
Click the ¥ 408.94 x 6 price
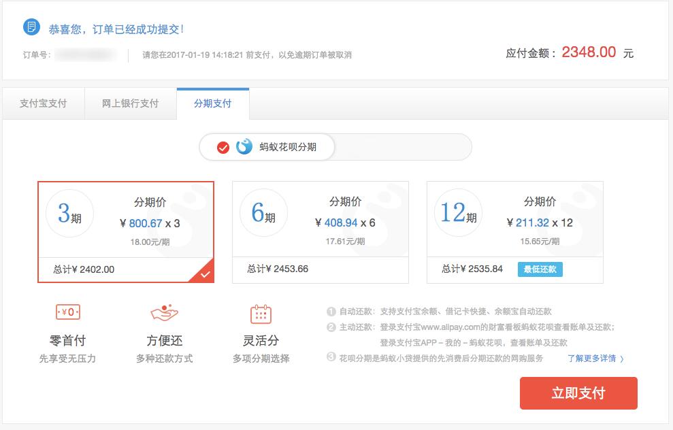tap(345, 222)
